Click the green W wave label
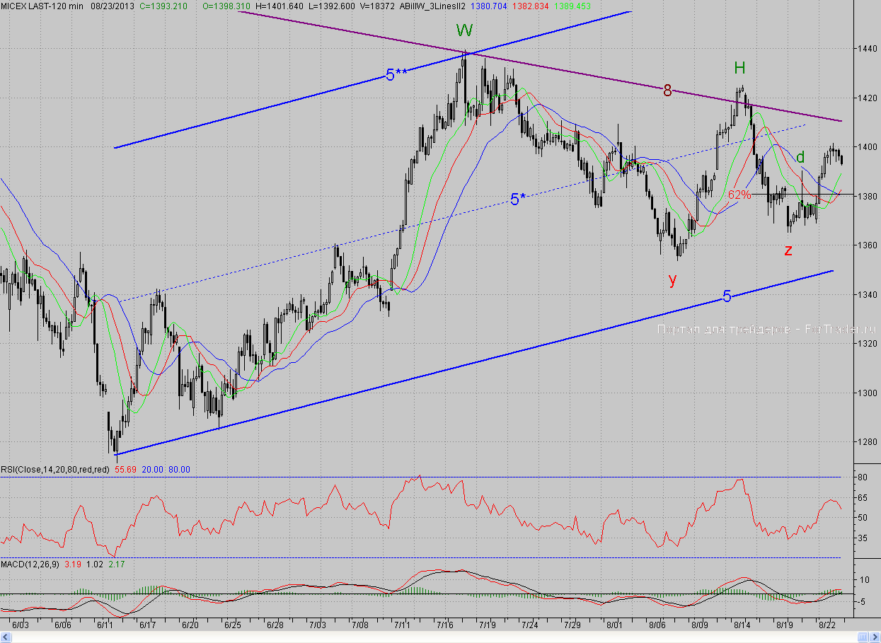The height and width of the screenshot is (643, 881). [464, 30]
